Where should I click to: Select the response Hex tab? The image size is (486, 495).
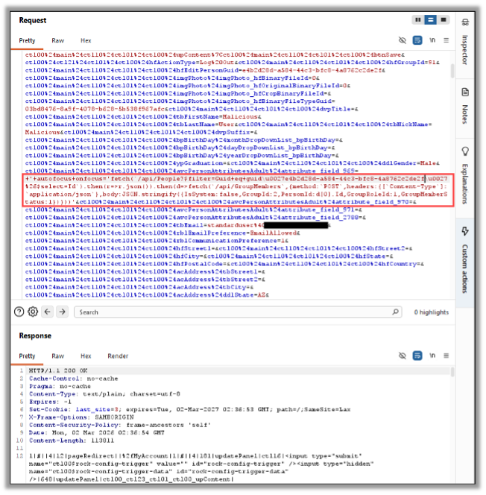86,356
